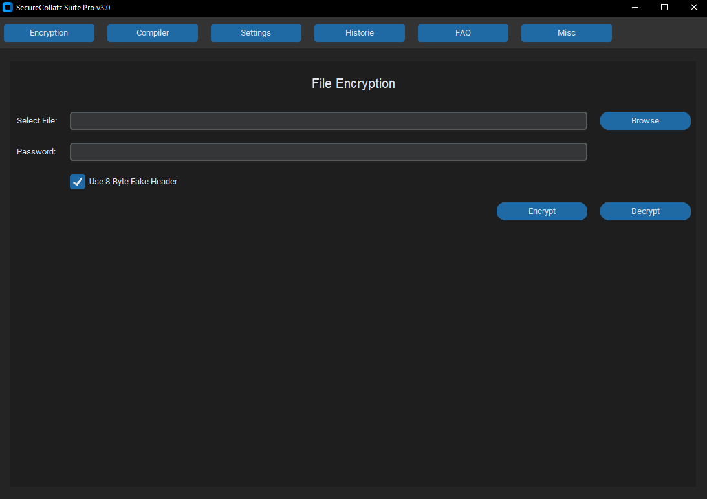Toggle the Use 8-Byte Fake Header checkbox
The image size is (707, 499).
(x=77, y=182)
